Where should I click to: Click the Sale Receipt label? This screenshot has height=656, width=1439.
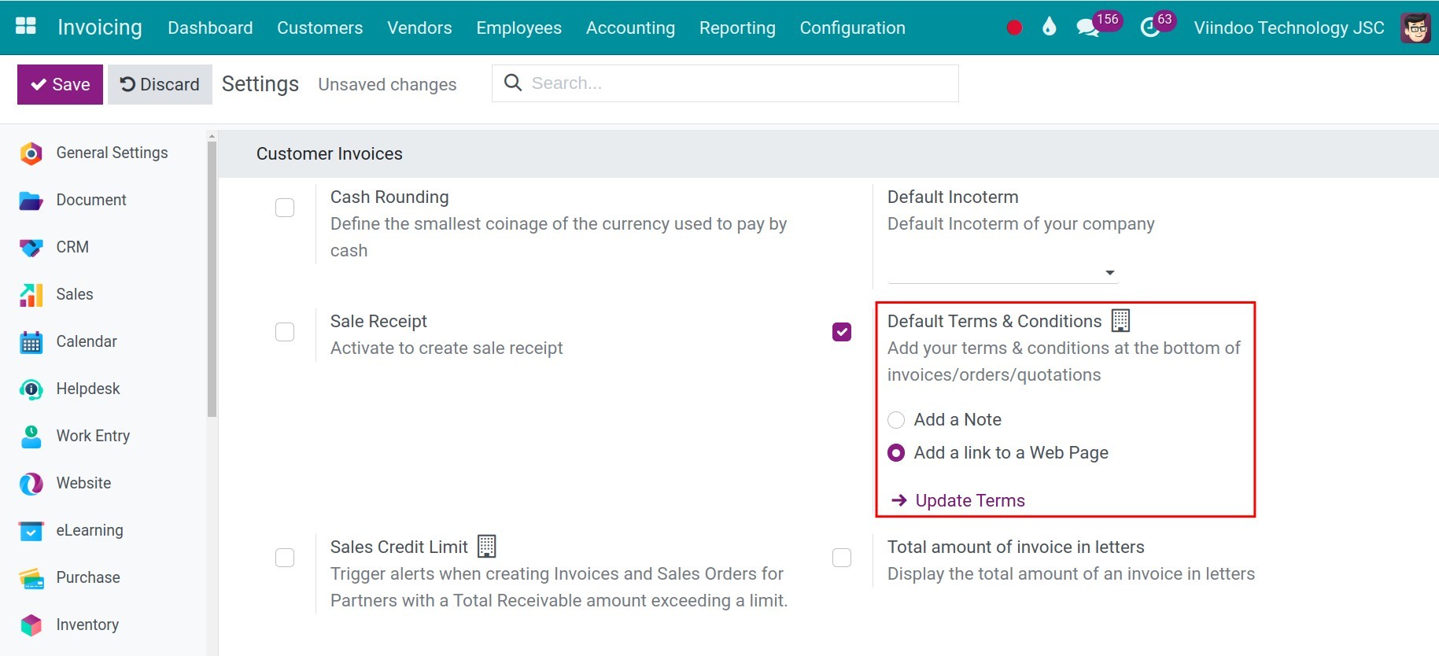(x=378, y=321)
